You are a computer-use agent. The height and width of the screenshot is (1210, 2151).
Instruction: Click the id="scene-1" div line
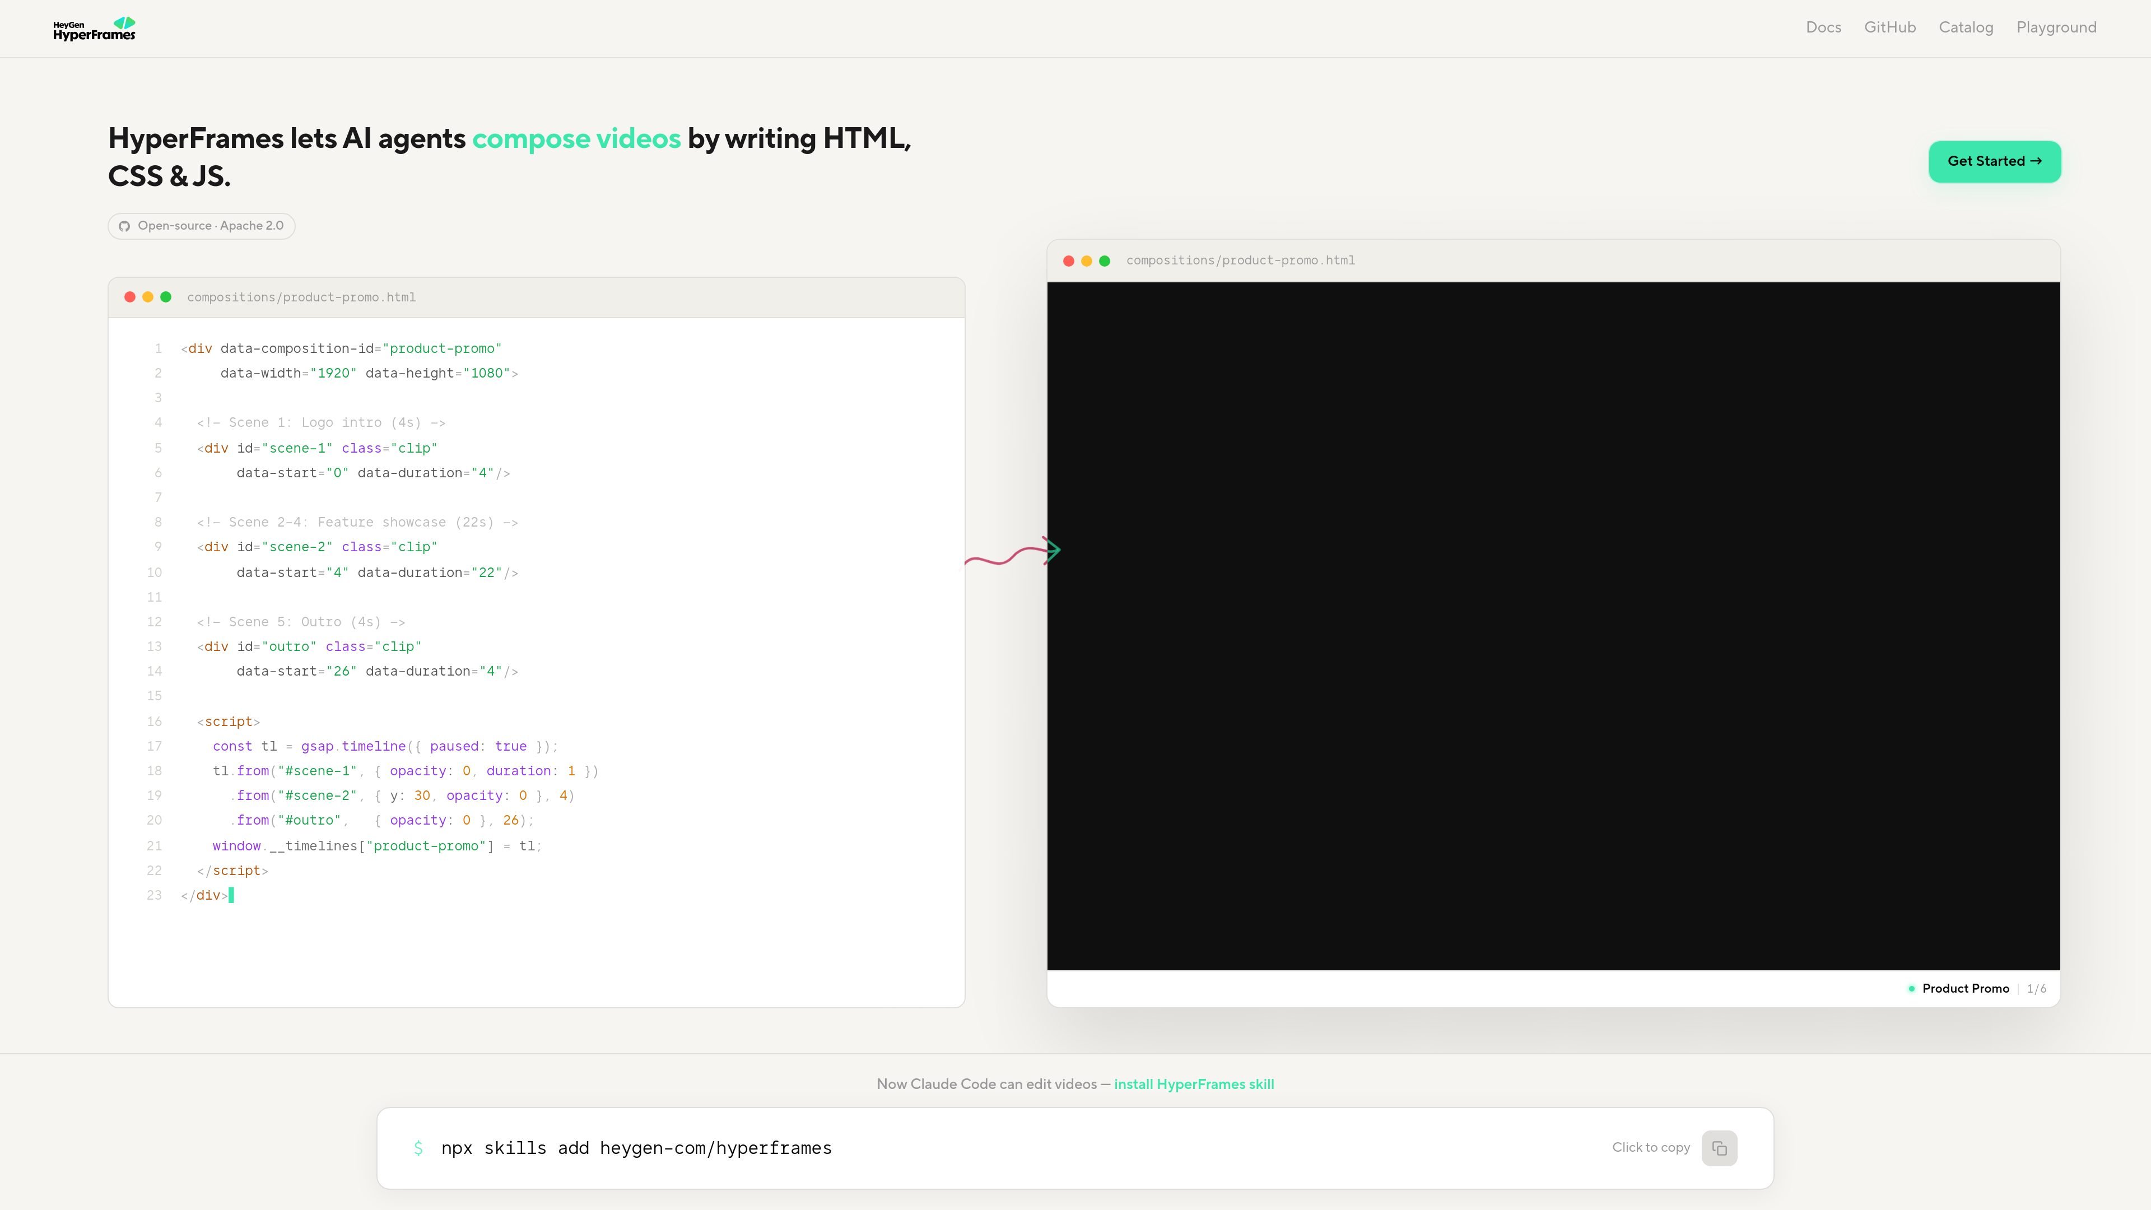point(316,448)
